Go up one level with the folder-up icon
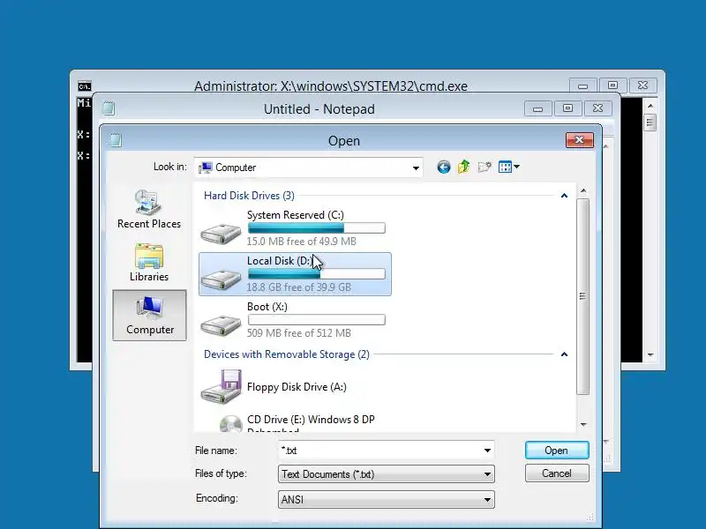Image resolution: width=706 pixels, height=529 pixels. coord(464,167)
